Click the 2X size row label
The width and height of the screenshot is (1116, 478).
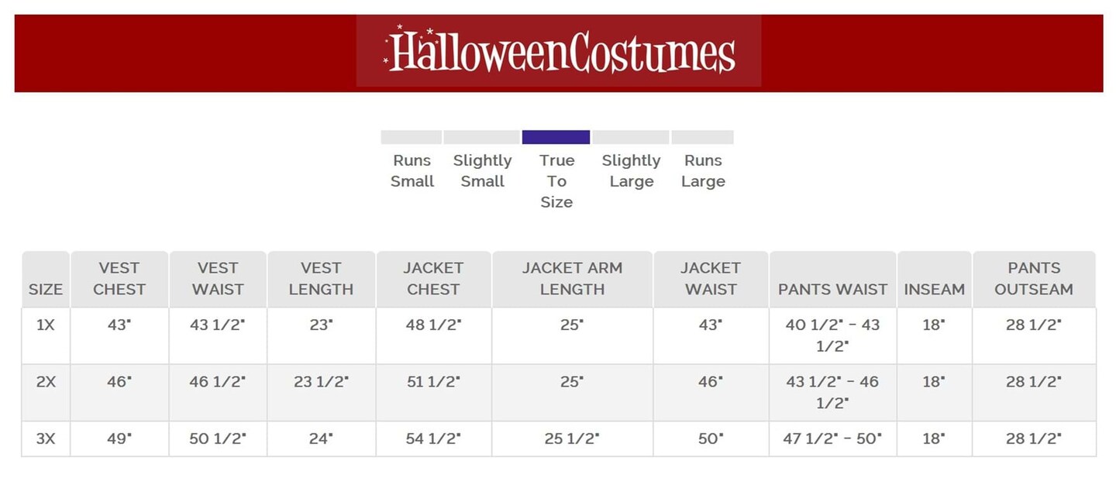pos(46,382)
